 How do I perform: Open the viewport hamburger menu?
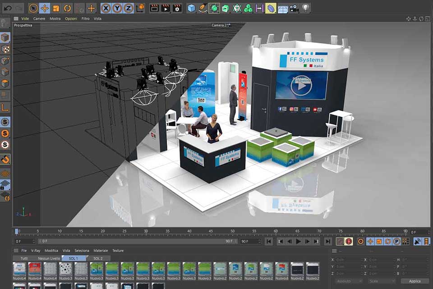[16, 19]
